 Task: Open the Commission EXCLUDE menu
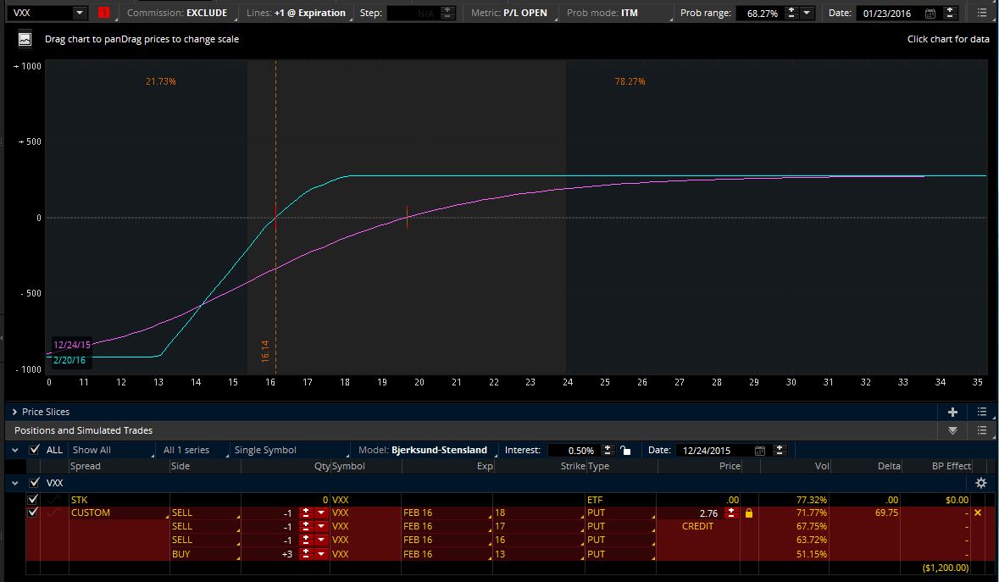176,13
